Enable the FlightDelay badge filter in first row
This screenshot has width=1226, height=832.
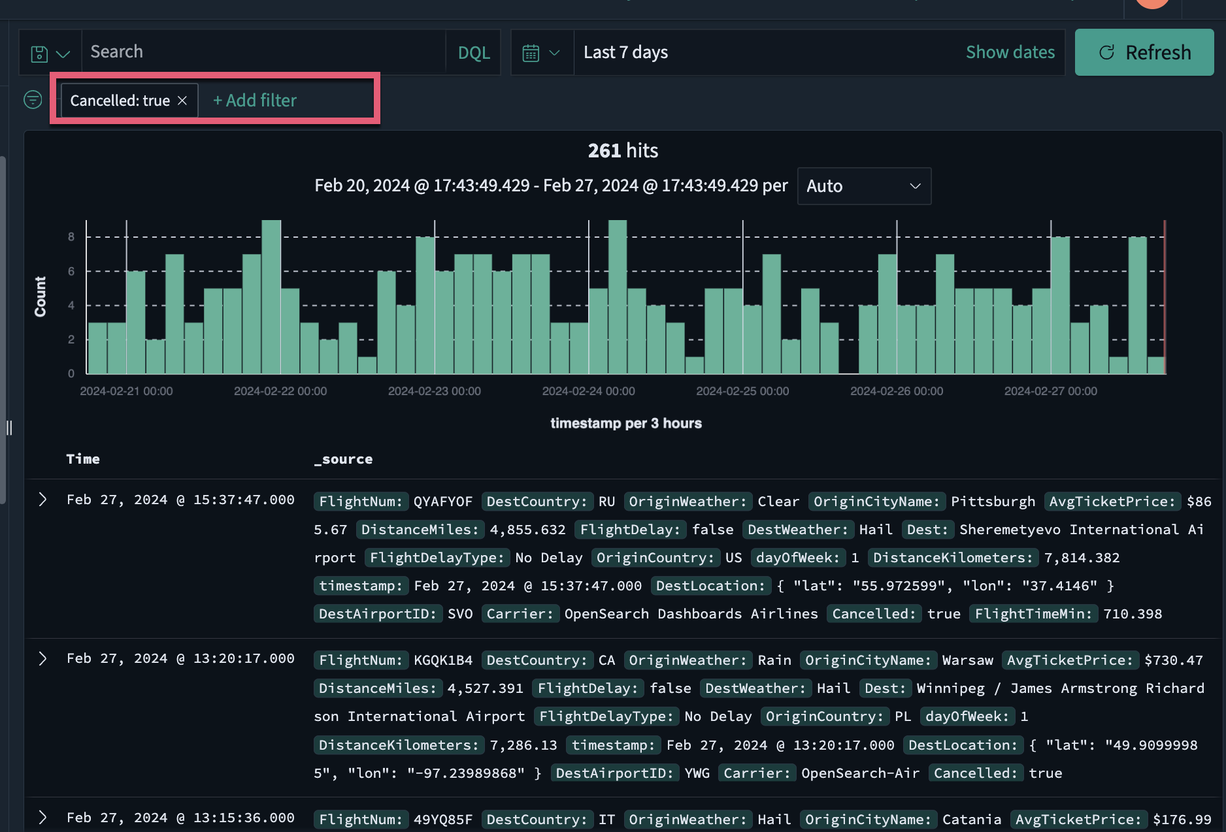pos(629,530)
